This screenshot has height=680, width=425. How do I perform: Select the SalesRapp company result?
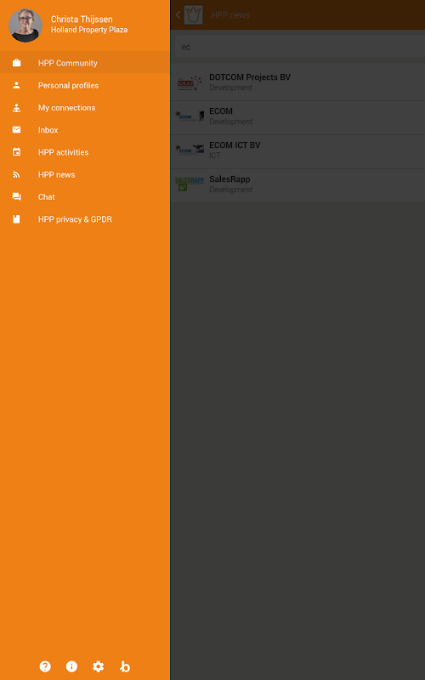coord(298,184)
